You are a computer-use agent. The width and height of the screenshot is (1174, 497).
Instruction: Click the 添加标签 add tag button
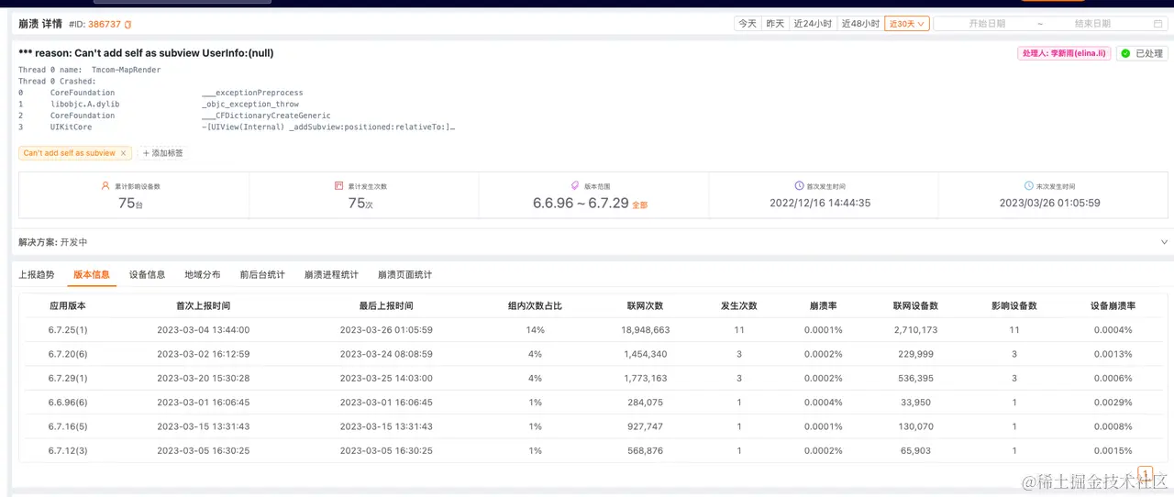coord(162,153)
